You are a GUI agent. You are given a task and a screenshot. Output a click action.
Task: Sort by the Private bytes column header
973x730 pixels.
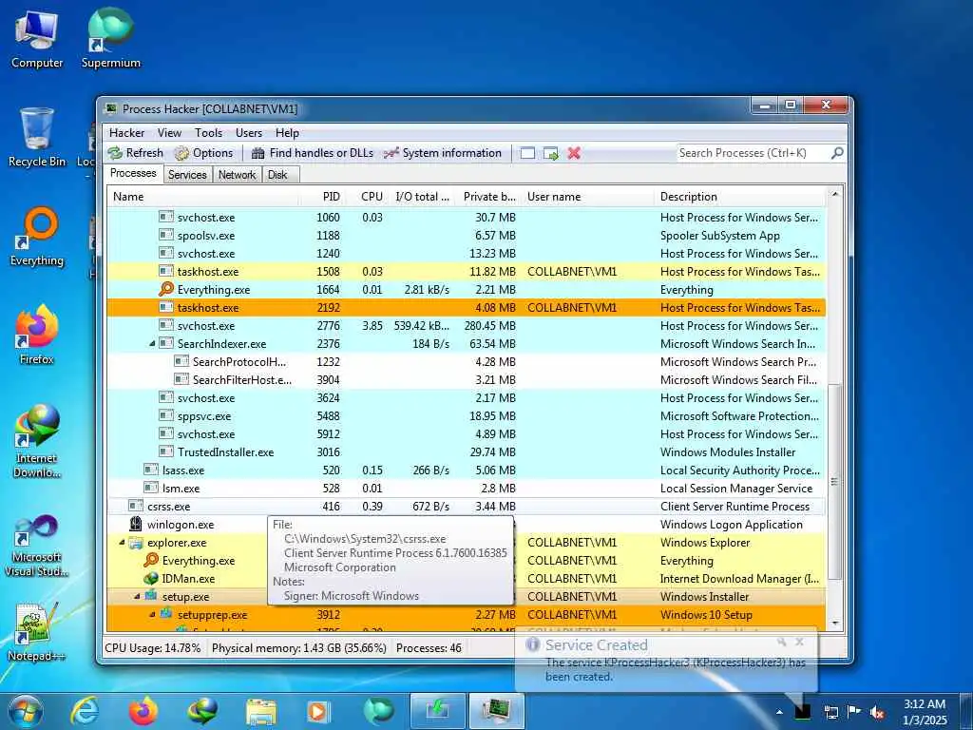[x=487, y=197]
